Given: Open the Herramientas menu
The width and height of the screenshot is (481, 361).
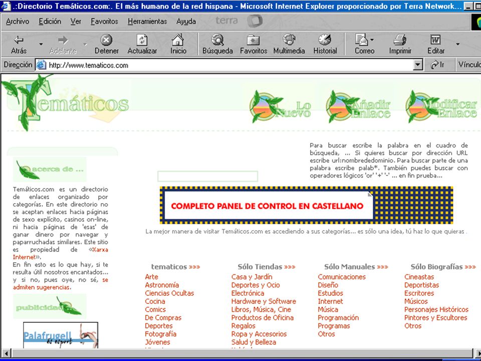Looking at the screenshot, I should pos(147,21).
